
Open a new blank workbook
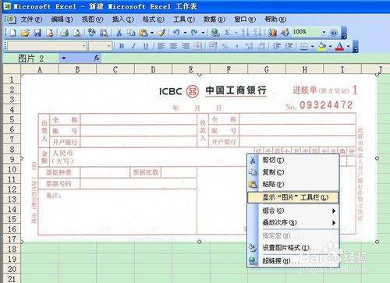(x=13, y=33)
